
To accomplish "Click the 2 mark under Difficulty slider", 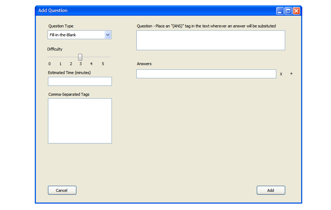I will click(x=71, y=64).
